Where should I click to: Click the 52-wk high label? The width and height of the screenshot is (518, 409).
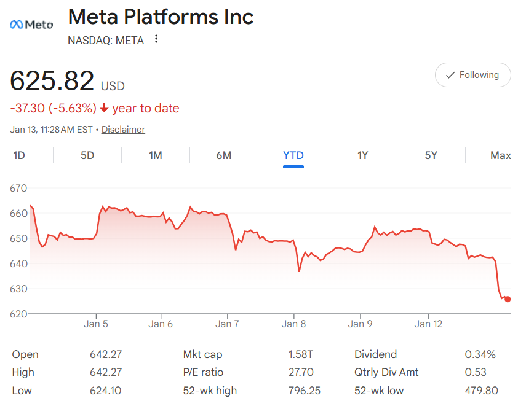pyautogui.click(x=210, y=390)
